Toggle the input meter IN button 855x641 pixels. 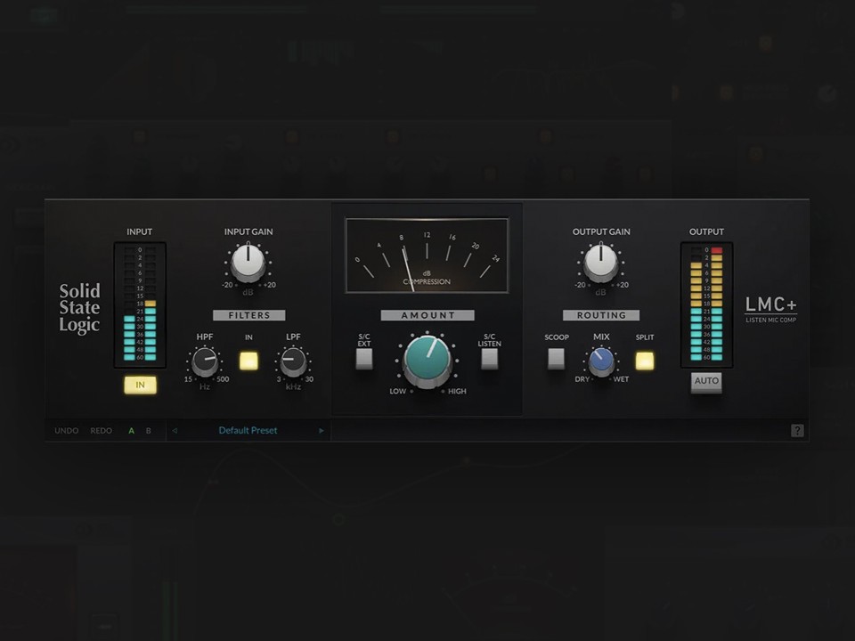point(140,385)
